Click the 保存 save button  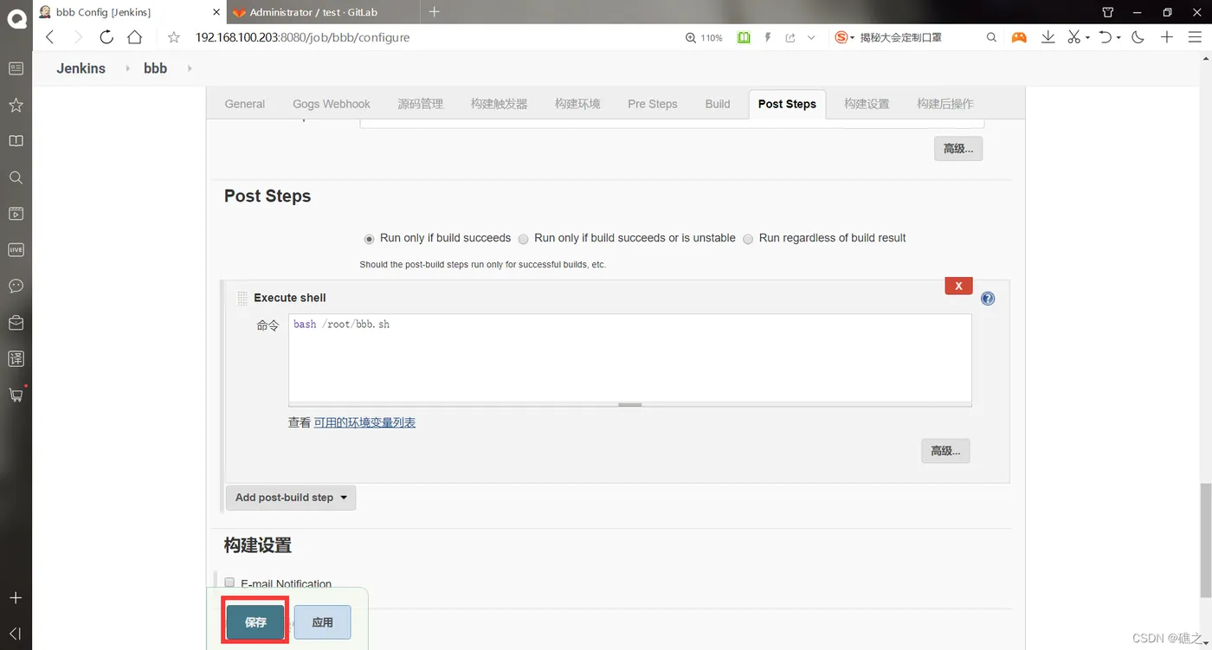[x=255, y=622]
